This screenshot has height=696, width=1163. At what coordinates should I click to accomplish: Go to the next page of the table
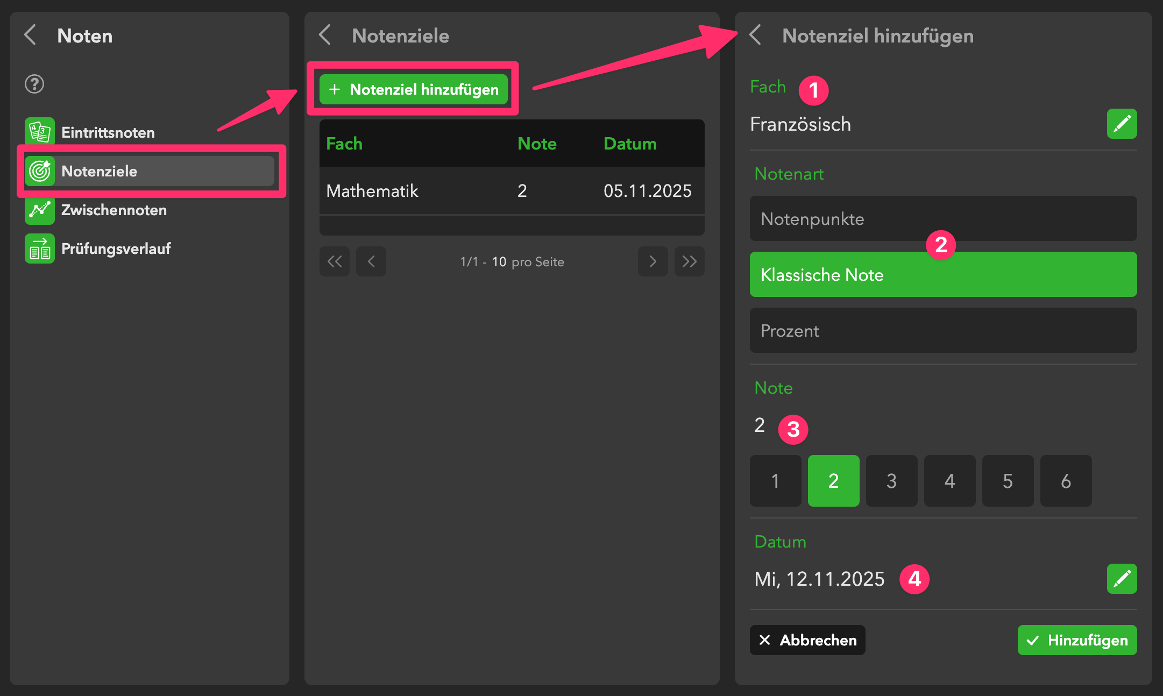[x=653, y=262]
